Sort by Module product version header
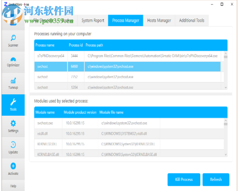This screenshot has width=238, height=191. point(80,112)
